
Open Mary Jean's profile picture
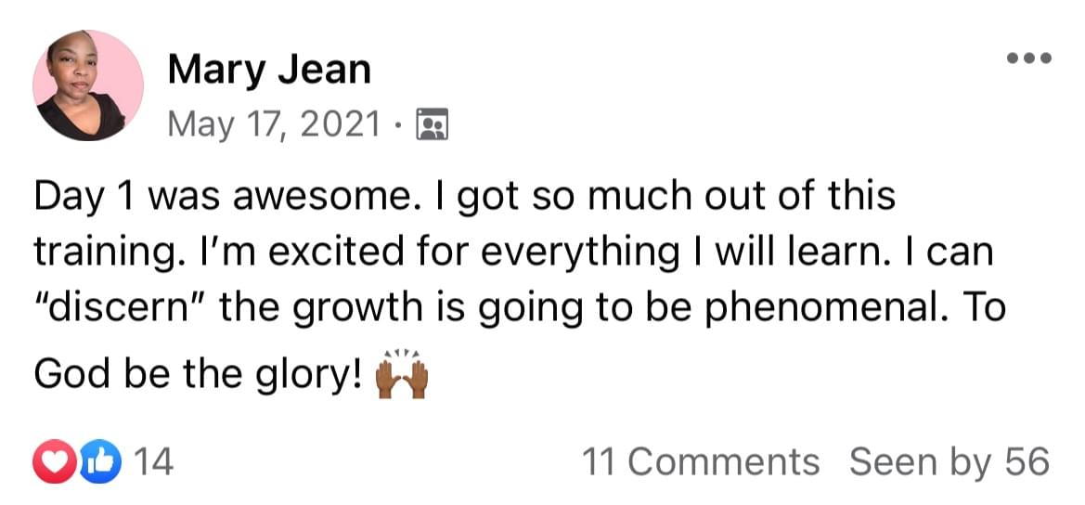88,85
